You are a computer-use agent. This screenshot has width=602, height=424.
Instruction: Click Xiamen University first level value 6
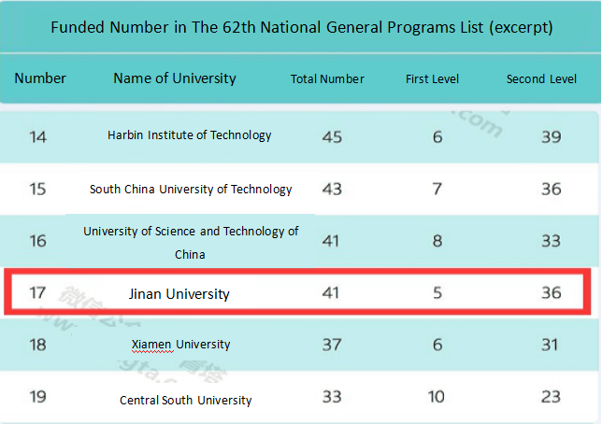437,345
